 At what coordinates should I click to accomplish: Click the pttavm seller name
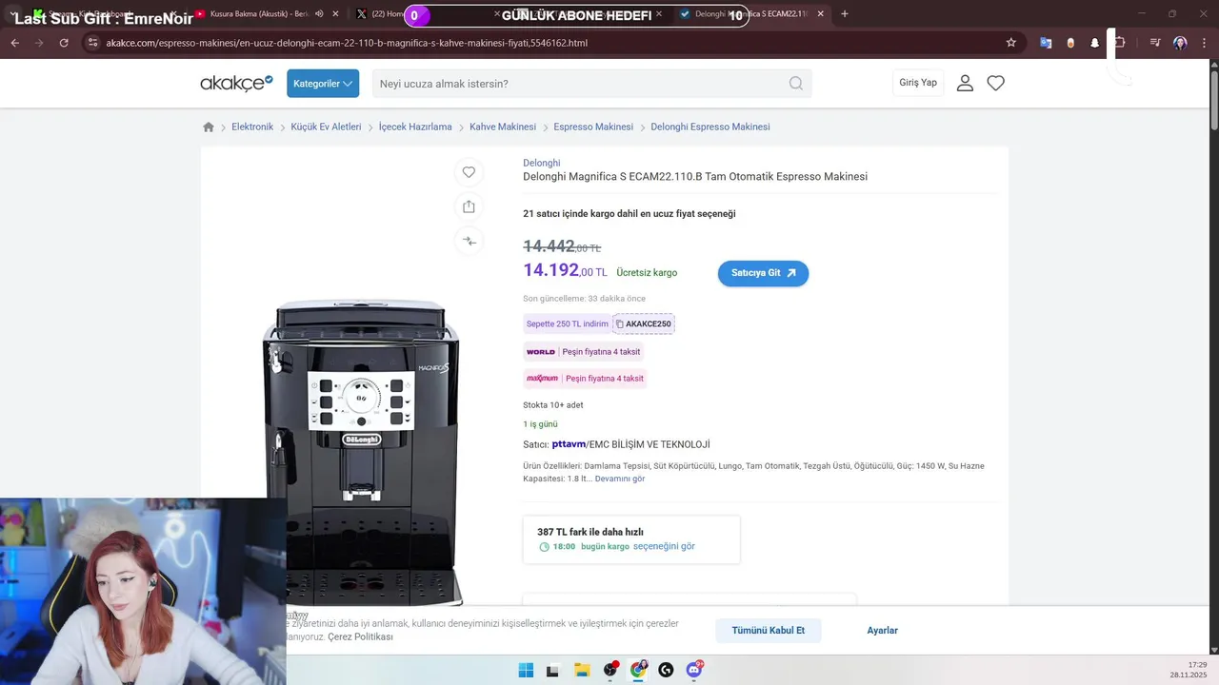(569, 444)
